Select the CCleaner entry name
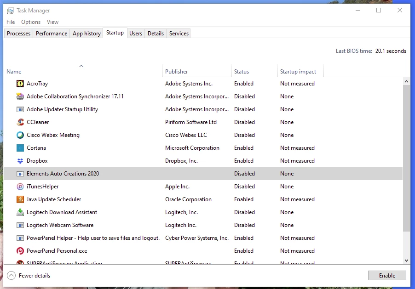This screenshot has width=415, height=289. [38, 122]
